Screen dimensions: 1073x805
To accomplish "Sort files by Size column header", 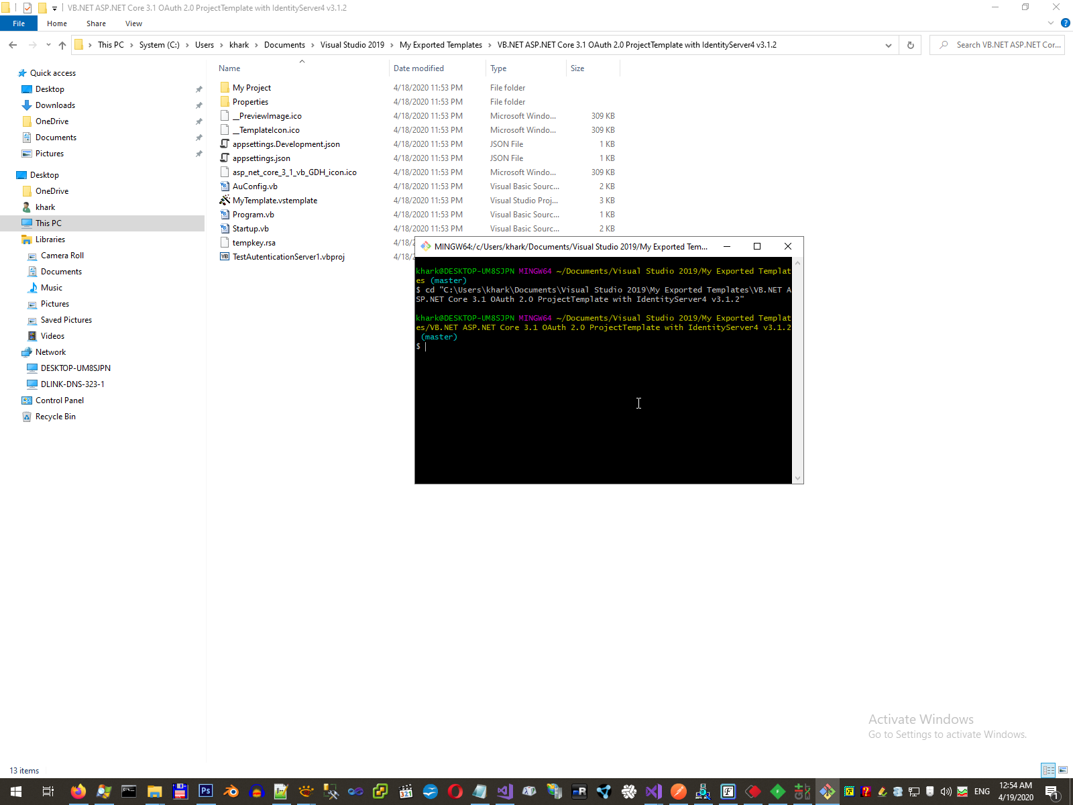I will click(x=593, y=68).
